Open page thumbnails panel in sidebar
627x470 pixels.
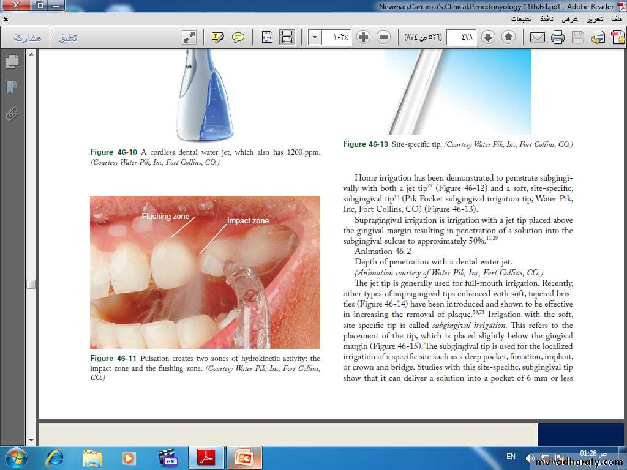click(11, 62)
